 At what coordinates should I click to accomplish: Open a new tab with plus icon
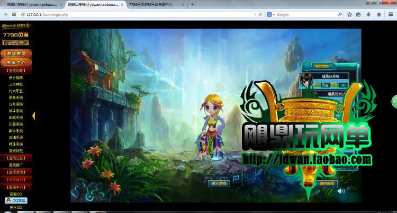click(x=192, y=4)
